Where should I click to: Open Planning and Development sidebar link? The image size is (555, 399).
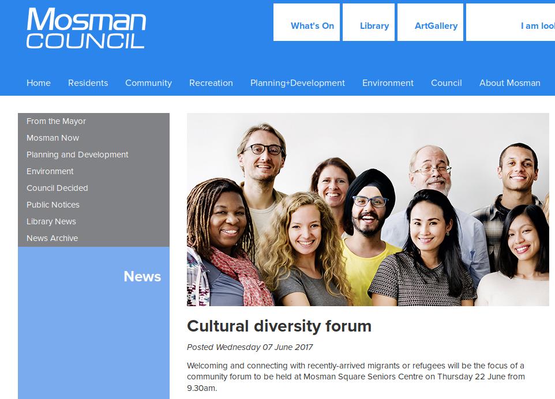point(77,155)
